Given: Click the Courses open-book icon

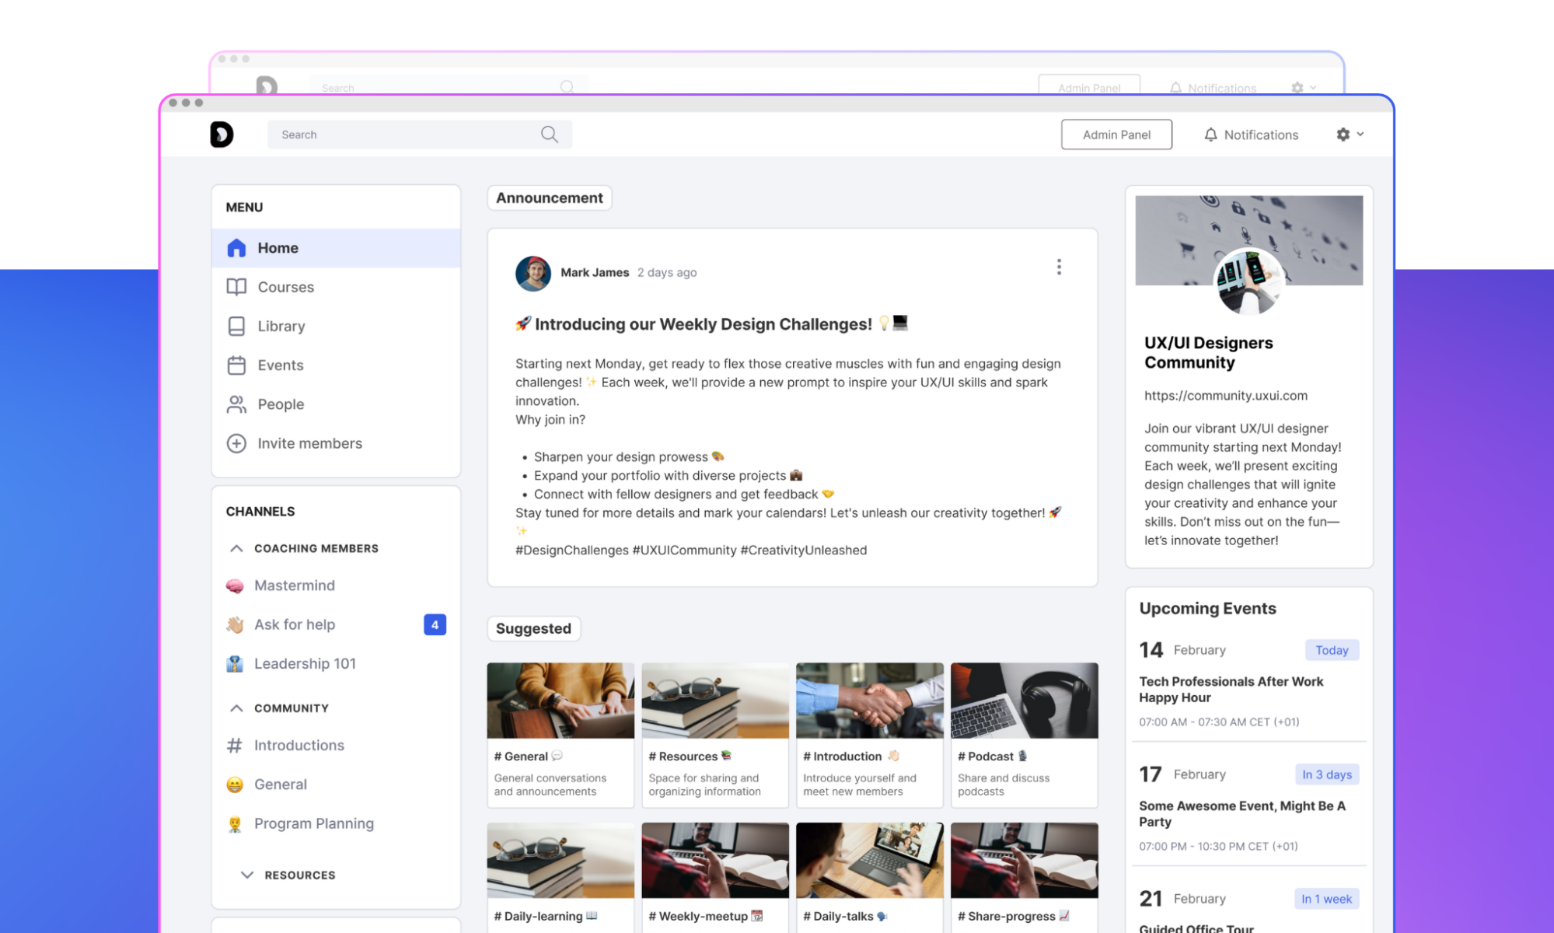Looking at the screenshot, I should click(x=236, y=287).
